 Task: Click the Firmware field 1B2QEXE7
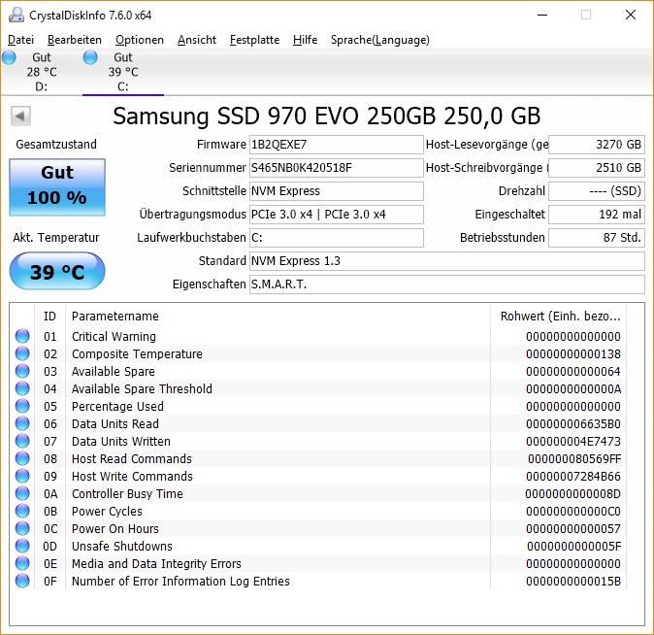[x=336, y=145]
